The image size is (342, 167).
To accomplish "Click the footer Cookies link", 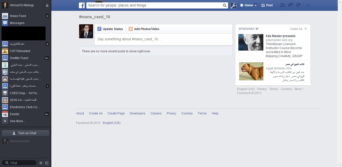I will tap(187, 113).
